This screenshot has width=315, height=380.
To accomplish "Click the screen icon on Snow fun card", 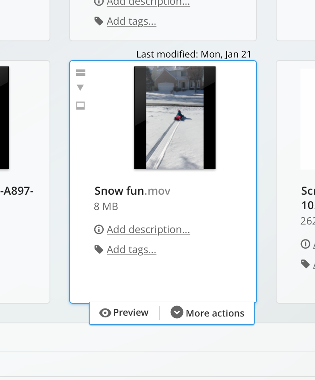I will [x=80, y=106].
